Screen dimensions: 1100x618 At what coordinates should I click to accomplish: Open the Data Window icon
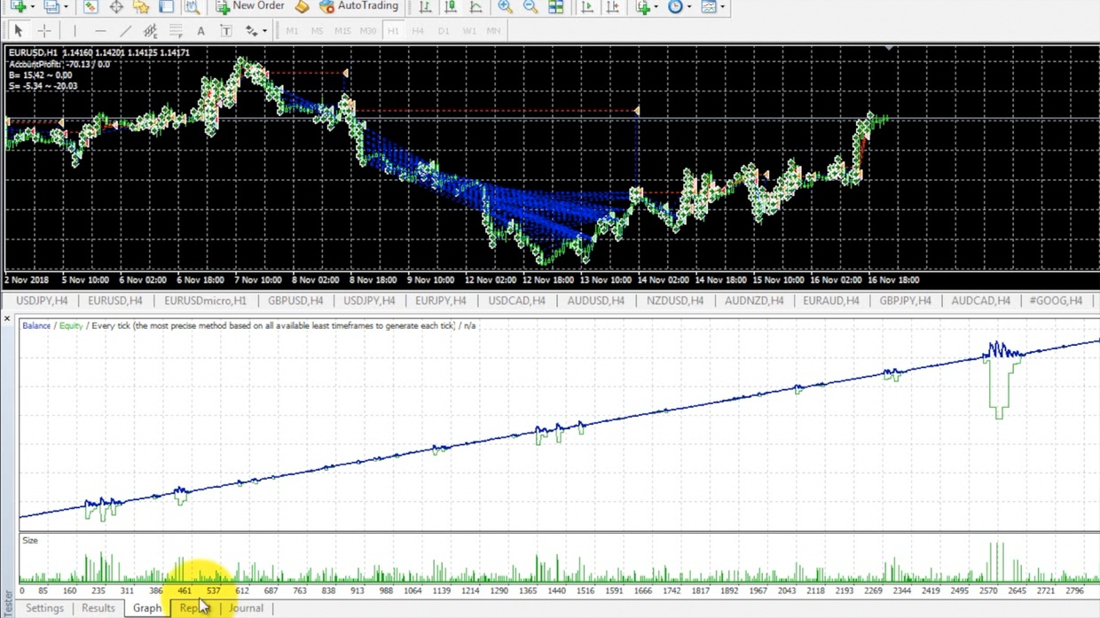point(115,6)
